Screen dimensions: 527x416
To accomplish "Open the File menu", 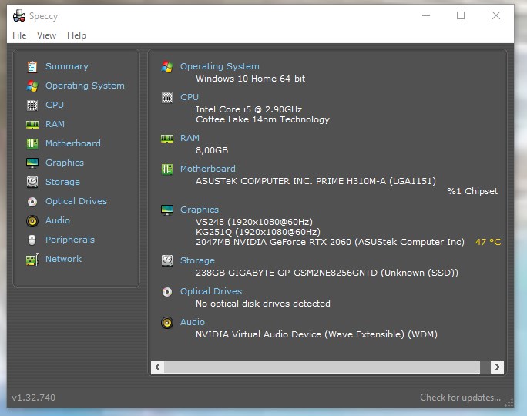I will tap(19, 35).
